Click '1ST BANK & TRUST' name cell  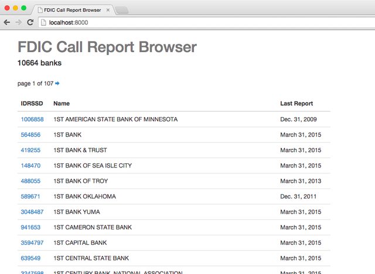80,150
